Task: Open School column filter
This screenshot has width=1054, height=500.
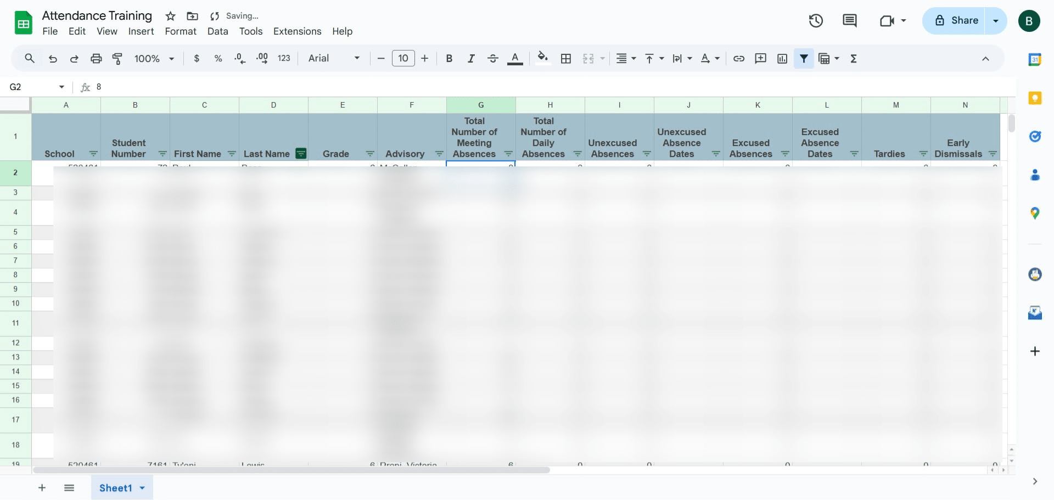Action: (x=93, y=154)
